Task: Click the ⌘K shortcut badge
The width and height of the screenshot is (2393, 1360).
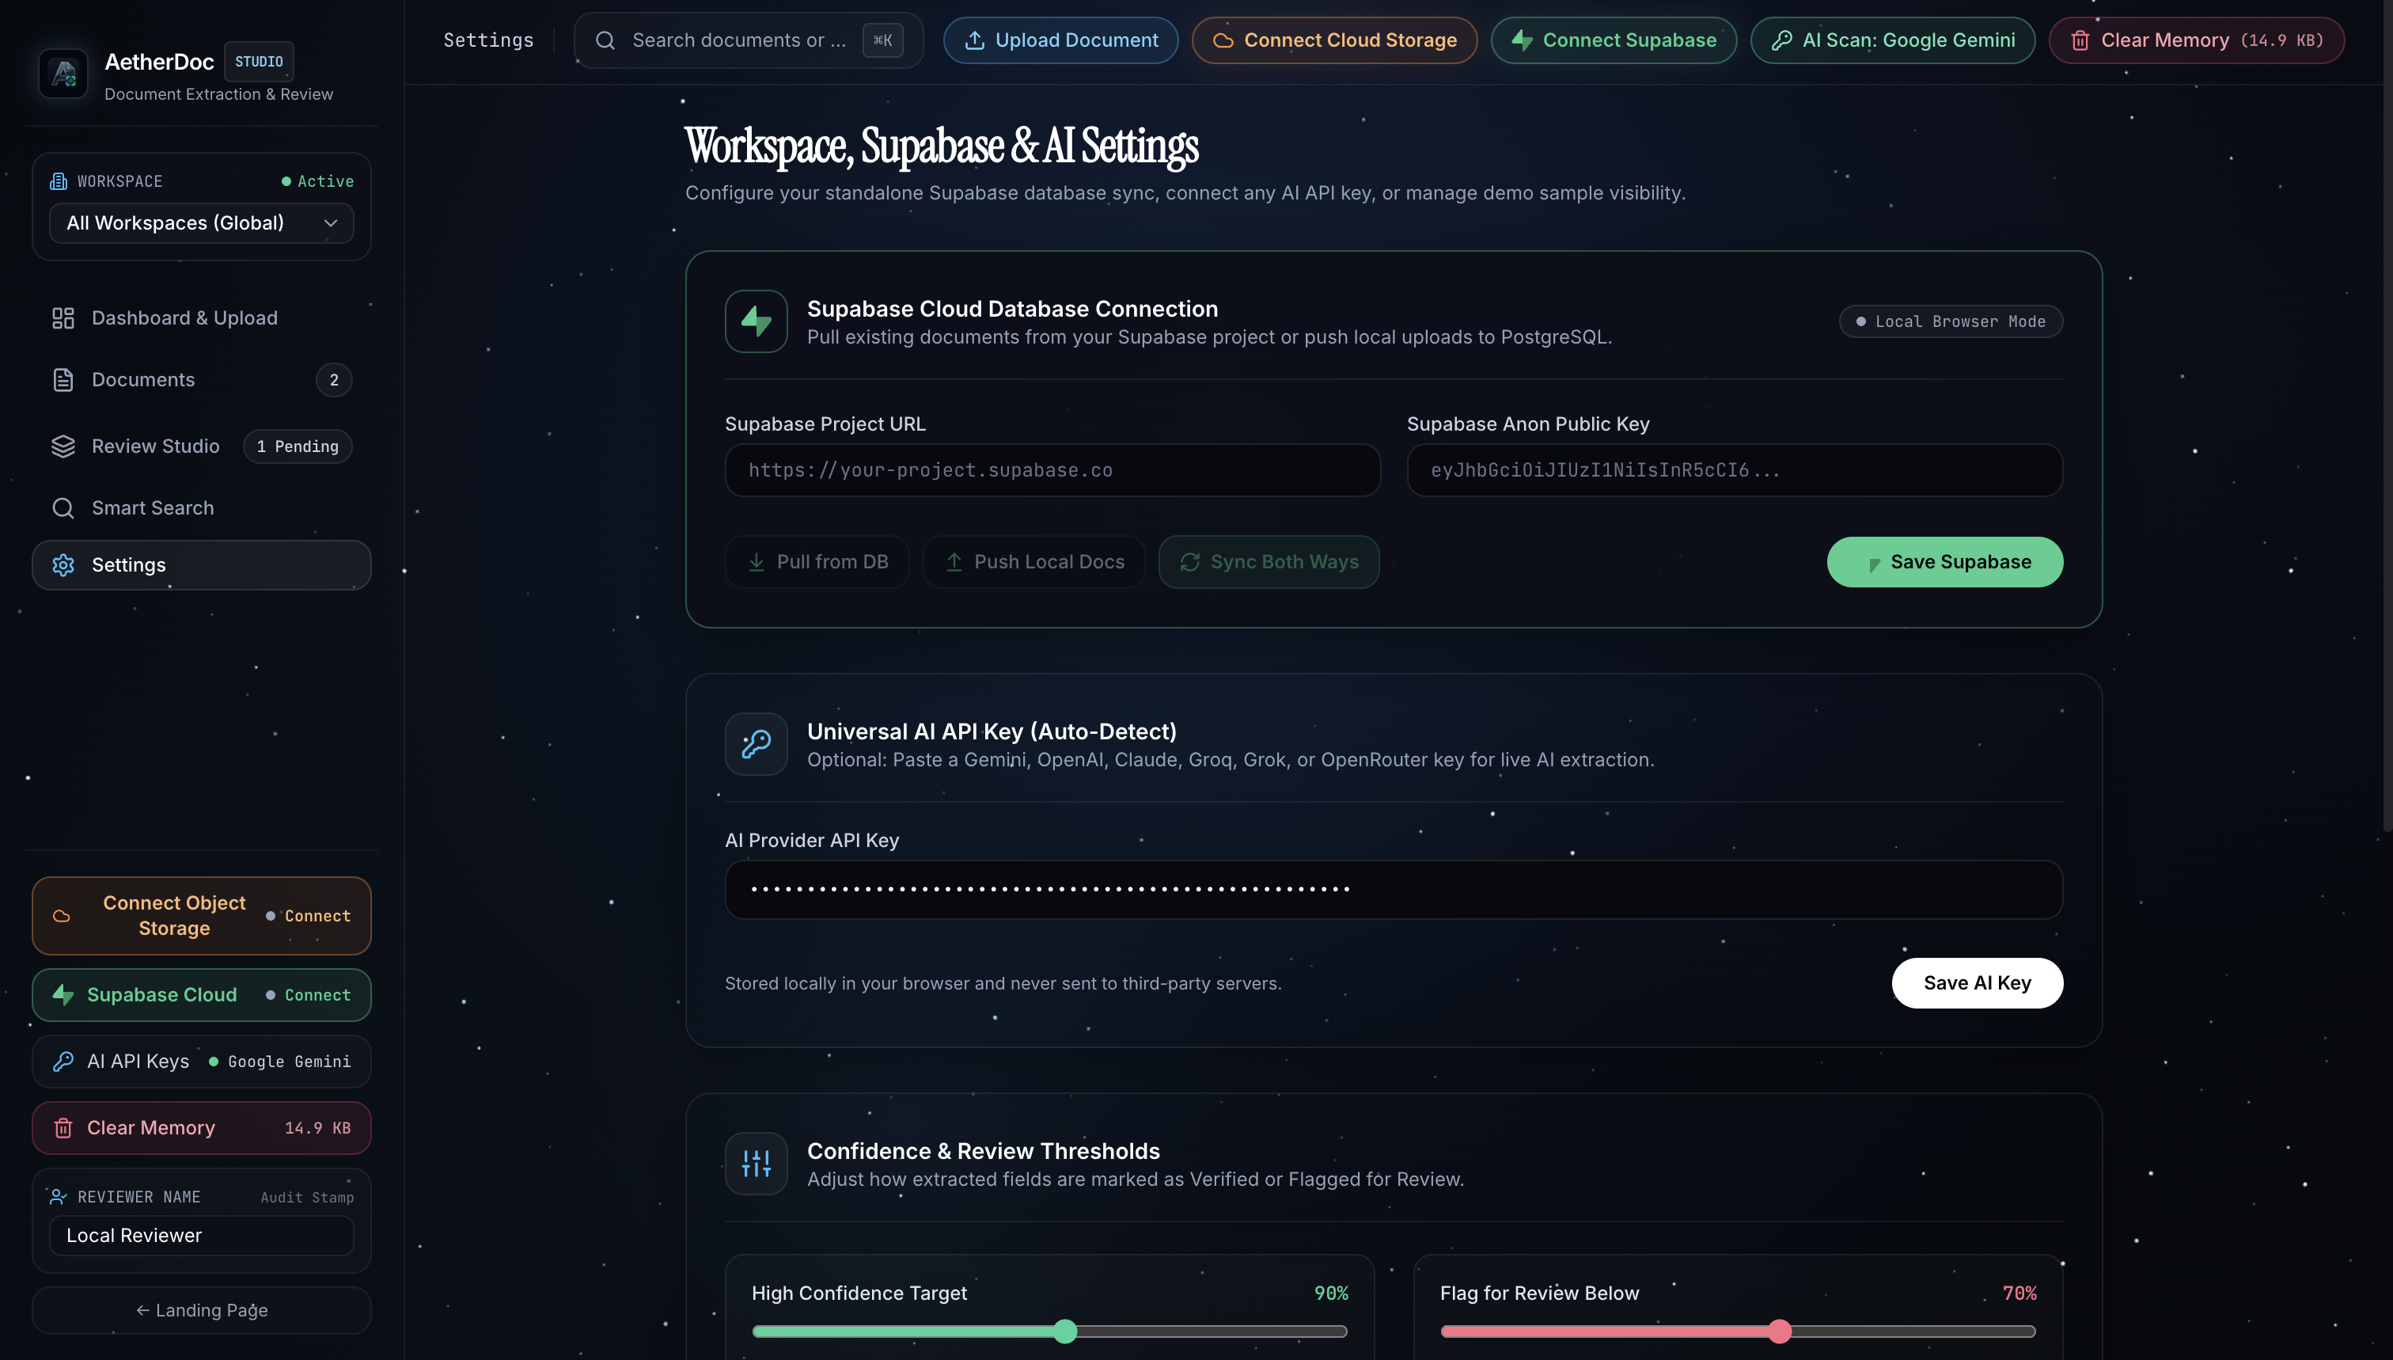Action: [882, 40]
